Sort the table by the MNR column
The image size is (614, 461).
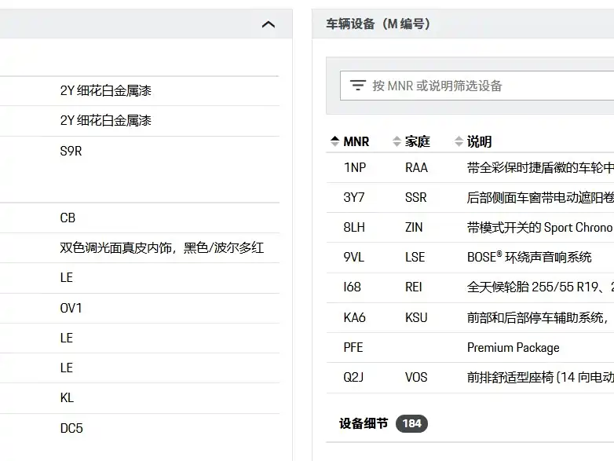350,141
